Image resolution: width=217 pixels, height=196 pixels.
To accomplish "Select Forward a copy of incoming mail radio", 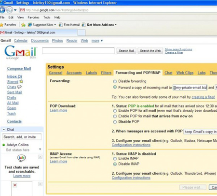I will 115,87.
